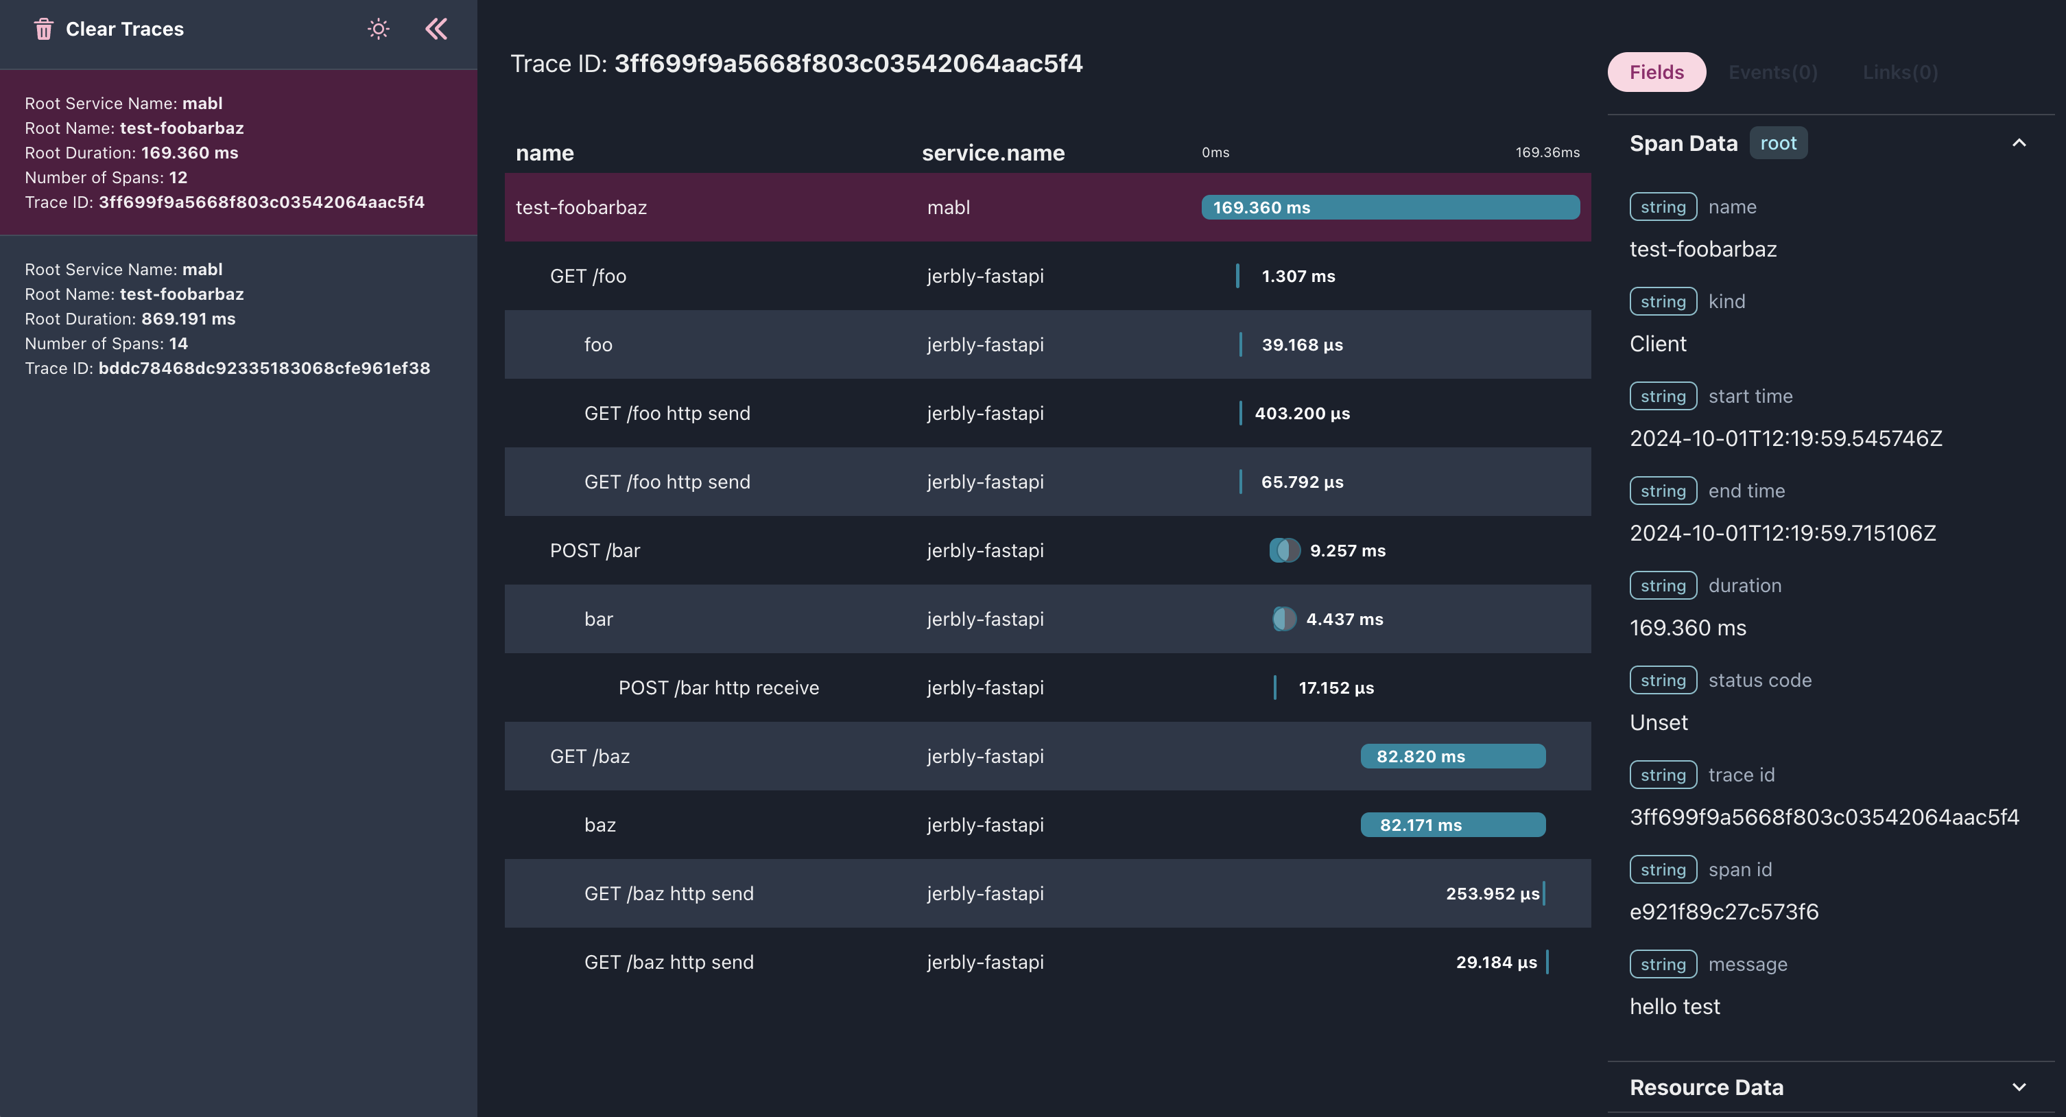Click the Resource Data section title
This screenshot has width=2066, height=1117.
(1706, 1087)
